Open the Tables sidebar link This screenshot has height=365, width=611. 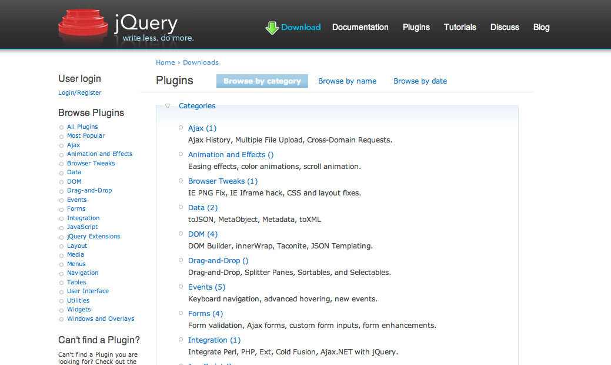[x=76, y=283]
